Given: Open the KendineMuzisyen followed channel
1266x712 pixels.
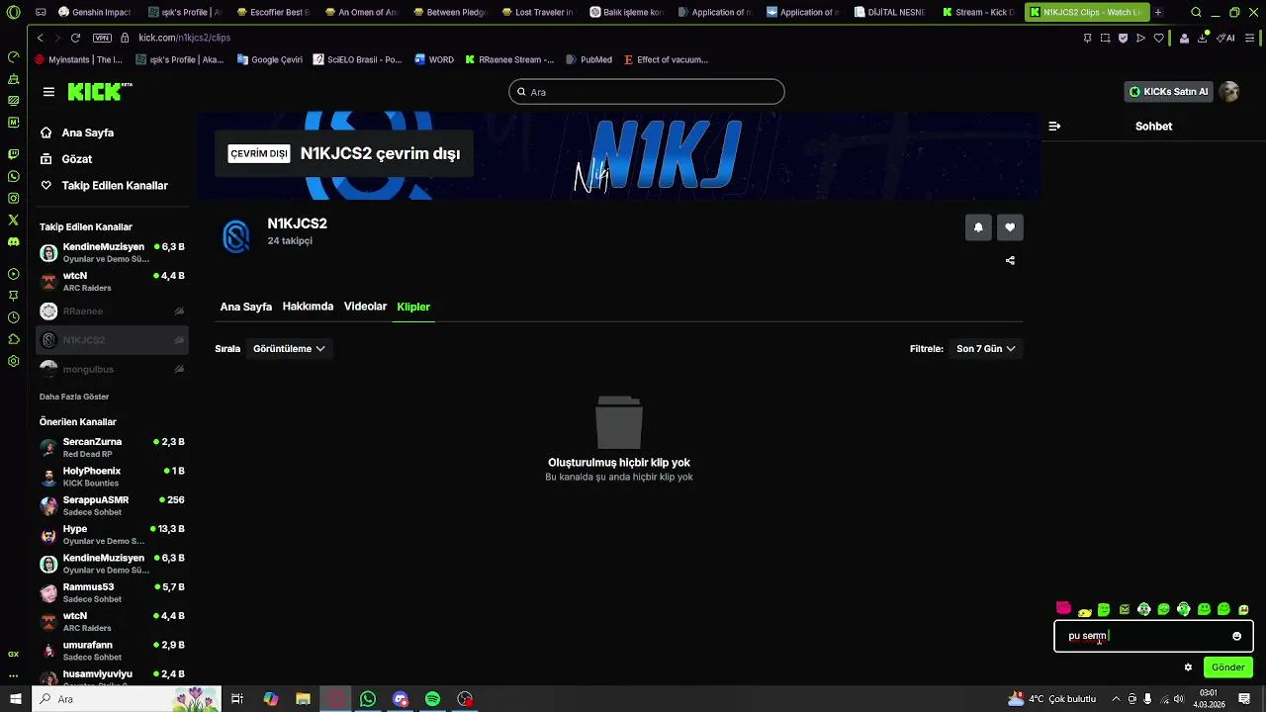Looking at the screenshot, I should pos(112,252).
